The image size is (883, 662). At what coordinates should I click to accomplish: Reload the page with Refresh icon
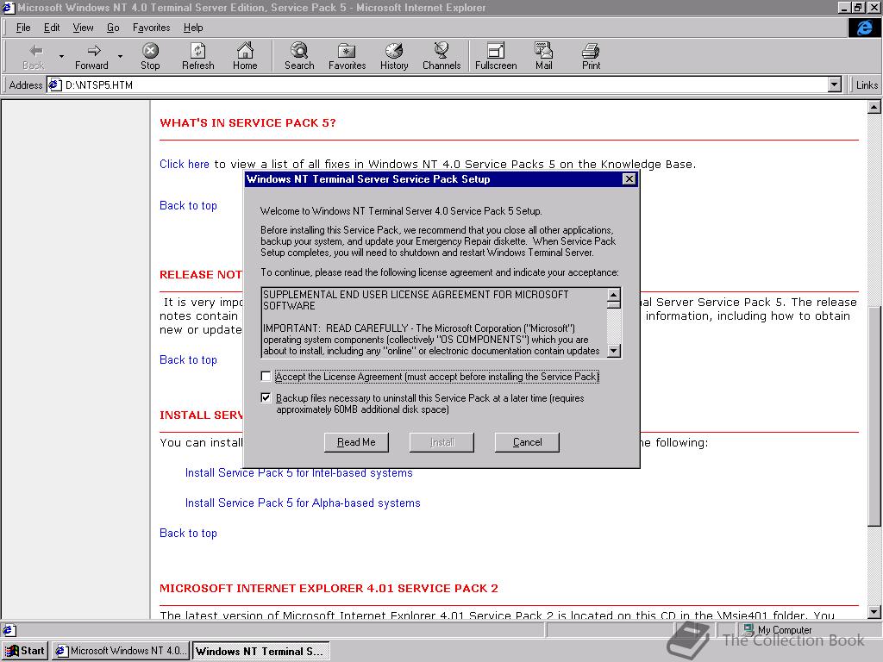pyautogui.click(x=198, y=51)
